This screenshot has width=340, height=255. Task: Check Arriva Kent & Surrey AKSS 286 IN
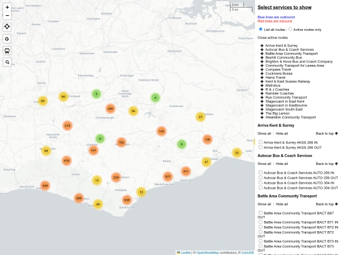point(261,142)
